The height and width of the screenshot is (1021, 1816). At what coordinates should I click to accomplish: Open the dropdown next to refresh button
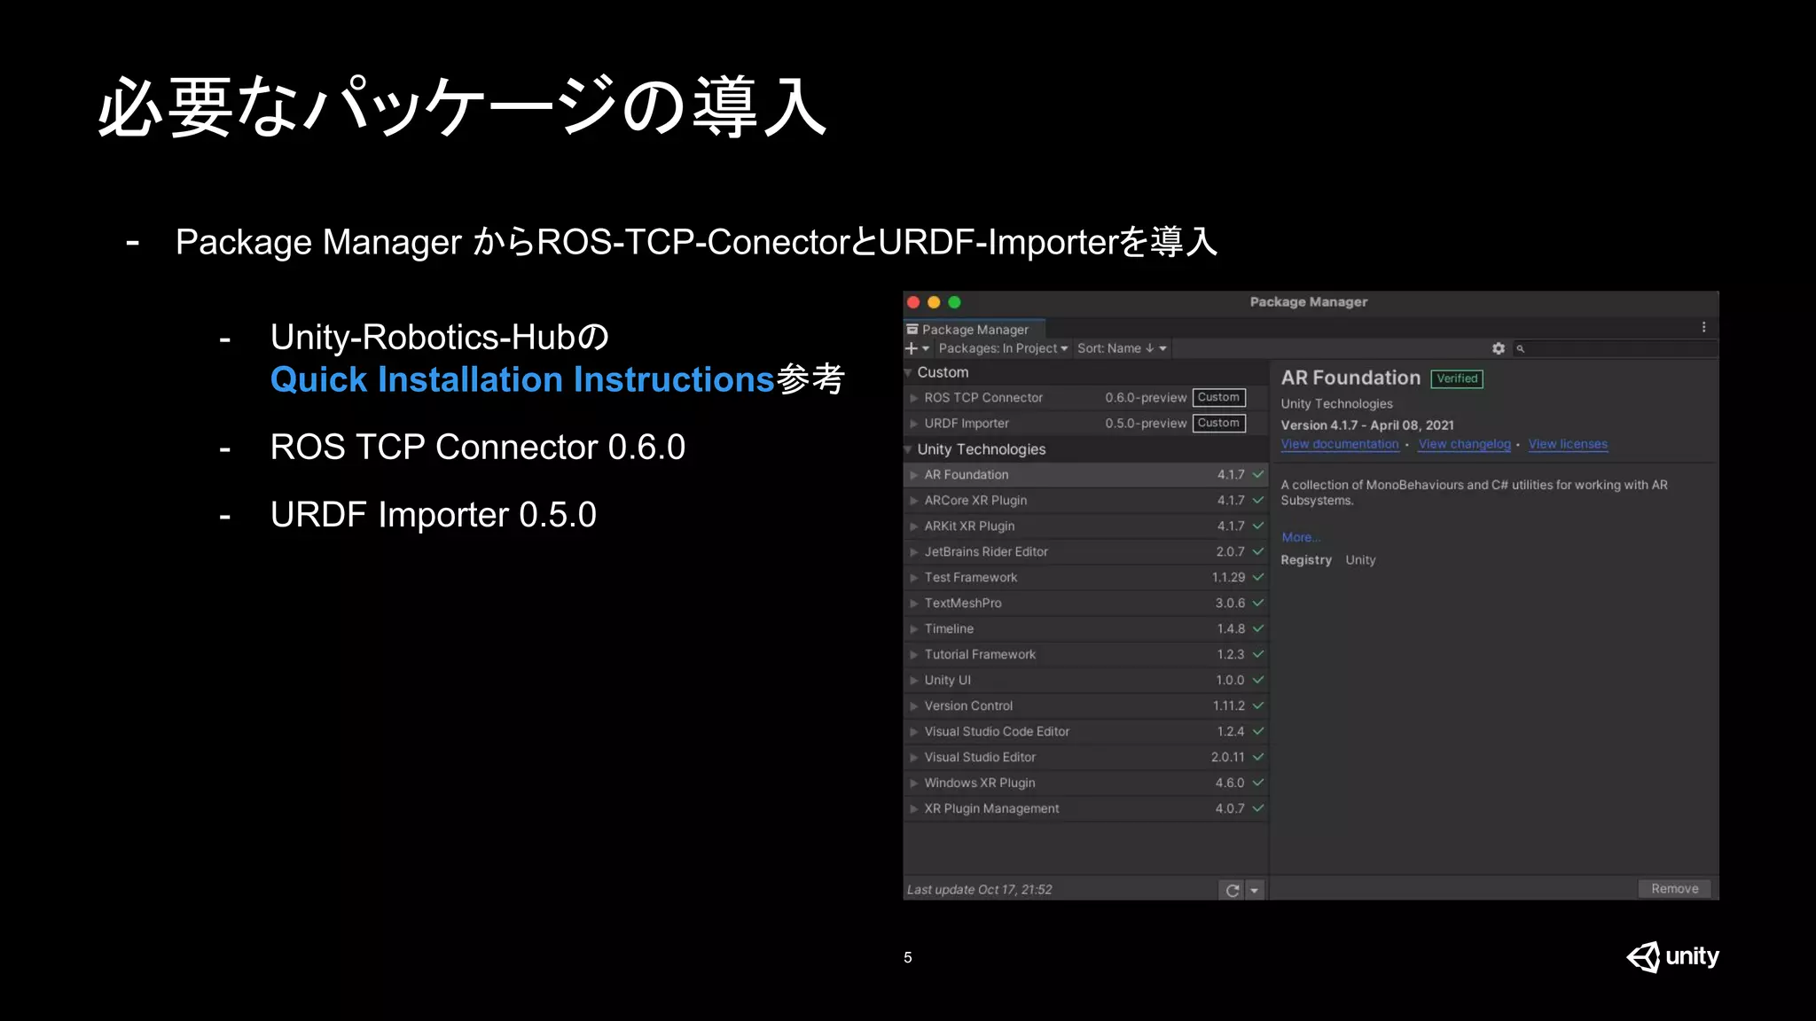click(x=1255, y=890)
